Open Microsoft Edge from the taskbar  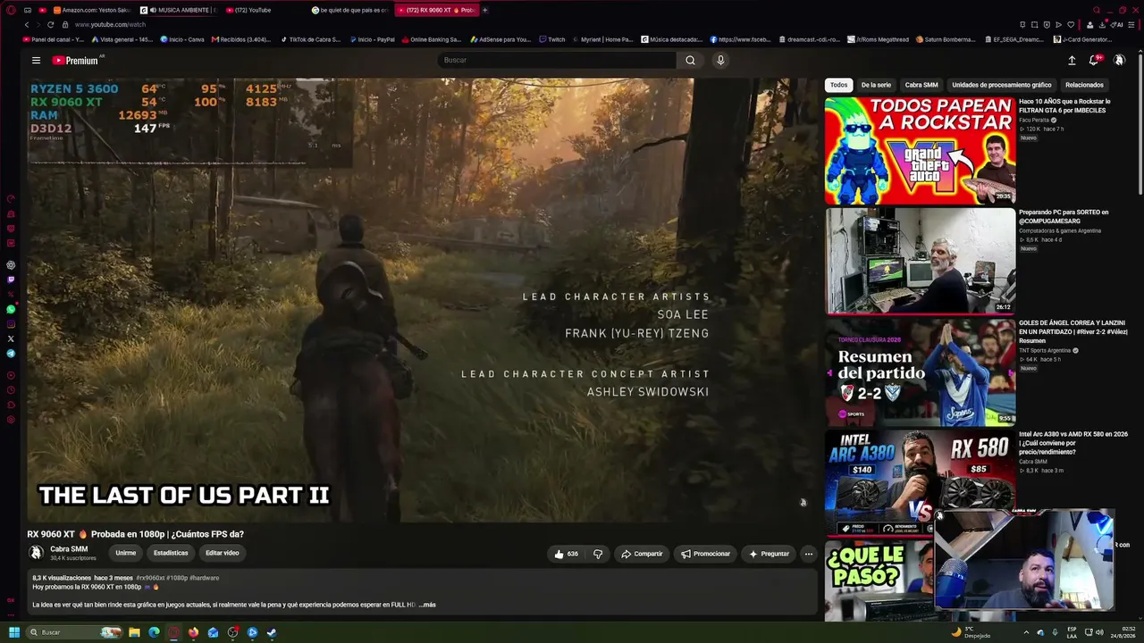click(x=154, y=632)
